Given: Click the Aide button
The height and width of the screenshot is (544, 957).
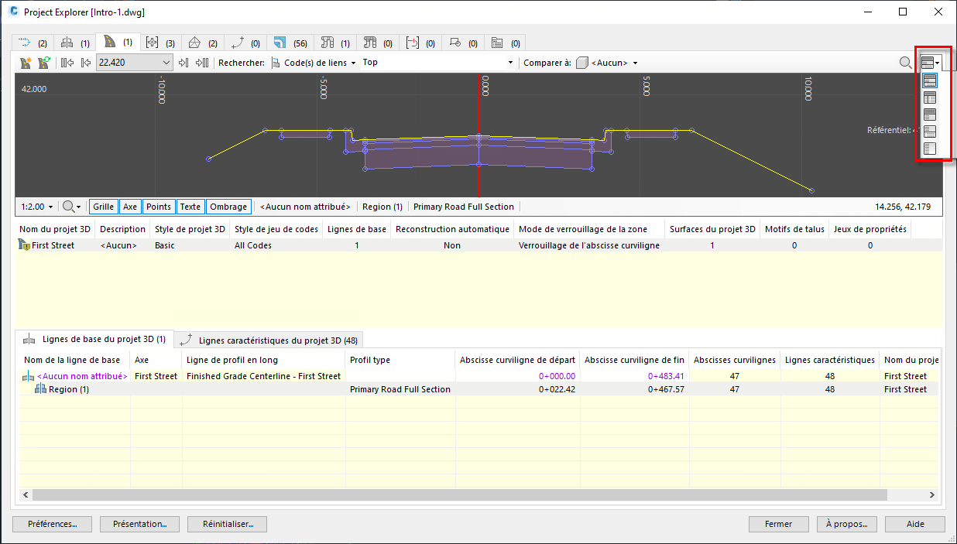Looking at the screenshot, I should 915,524.
